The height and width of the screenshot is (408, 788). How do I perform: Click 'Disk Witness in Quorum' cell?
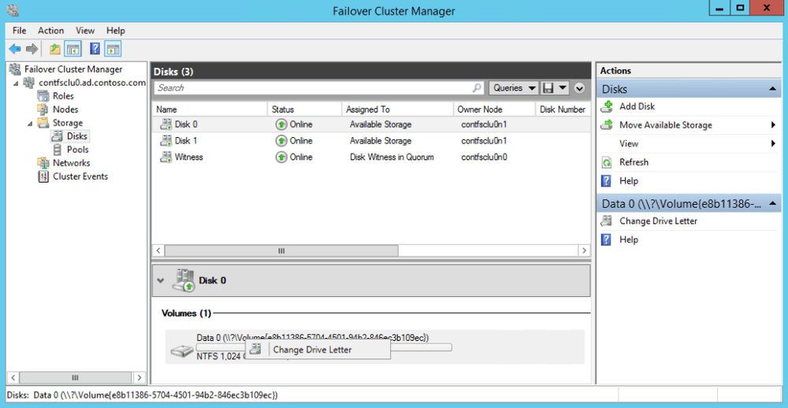[392, 158]
